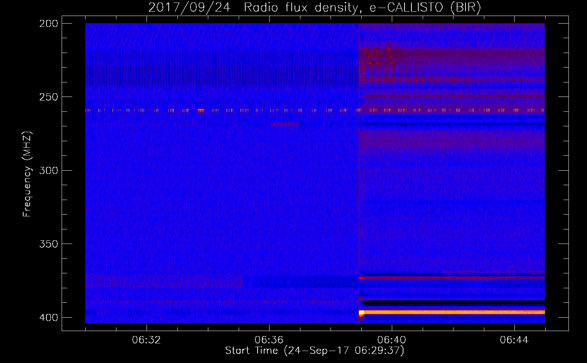Click the 400 frequency tick label
587x363 pixels.
(x=48, y=318)
